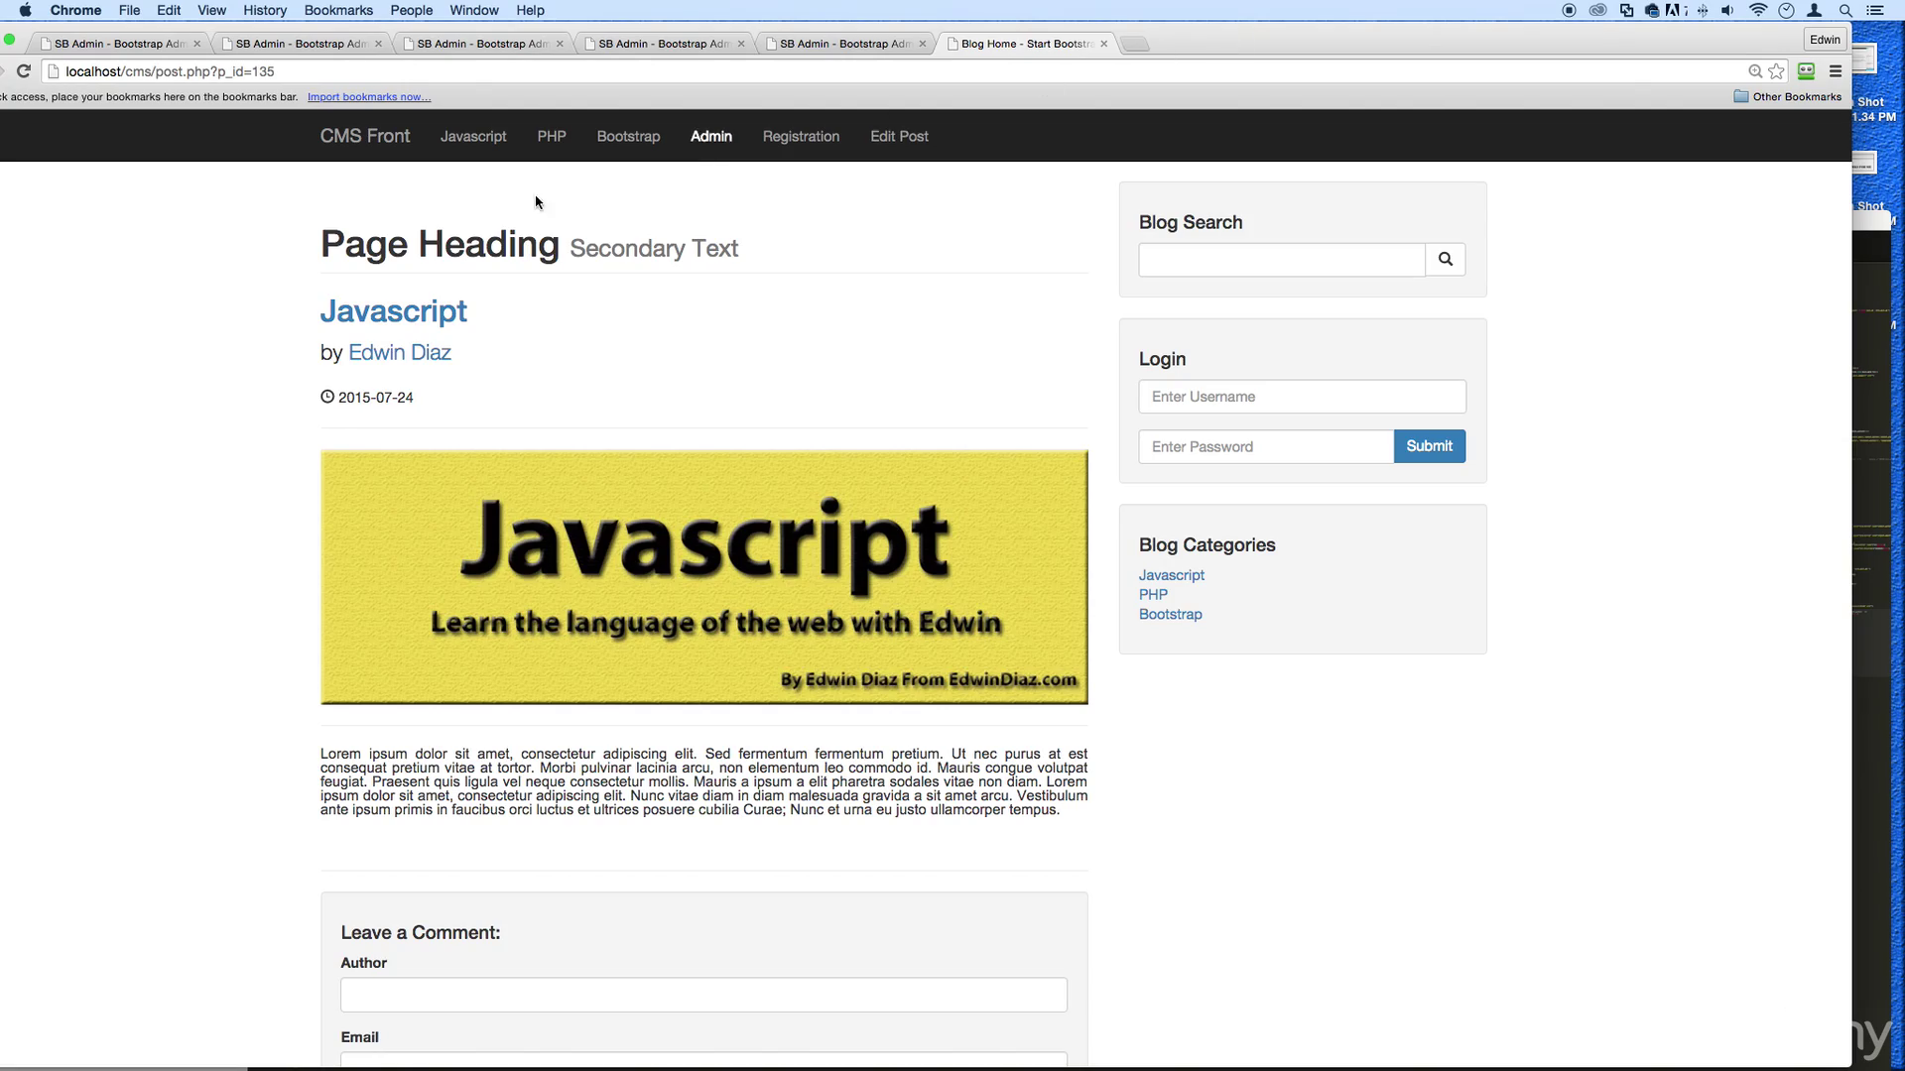Screen dimensions: 1905x1071
Task: Focus the Blog Search text field
Action: [x=1281, y=260]
